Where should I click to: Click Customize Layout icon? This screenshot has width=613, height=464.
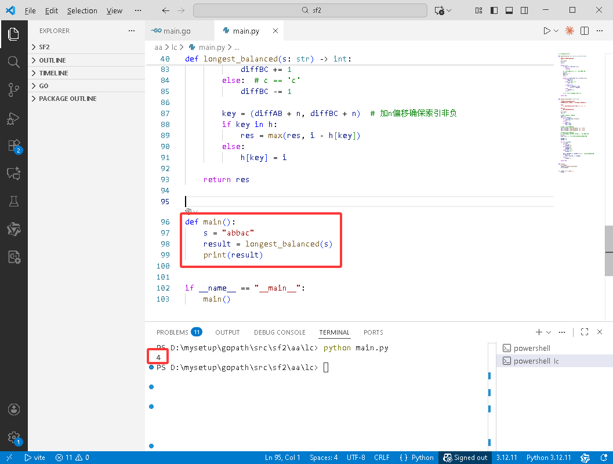(x=479, y=10)
